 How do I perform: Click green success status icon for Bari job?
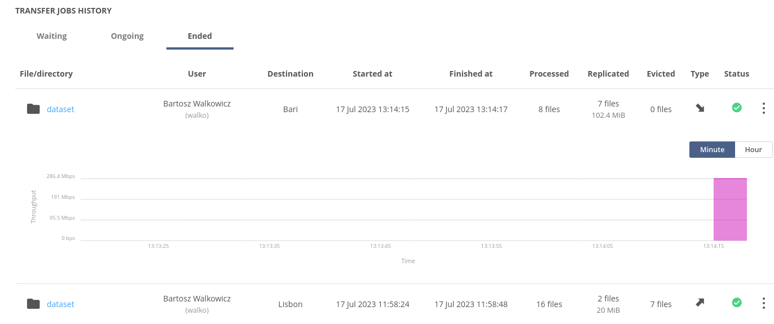(736, 107)
